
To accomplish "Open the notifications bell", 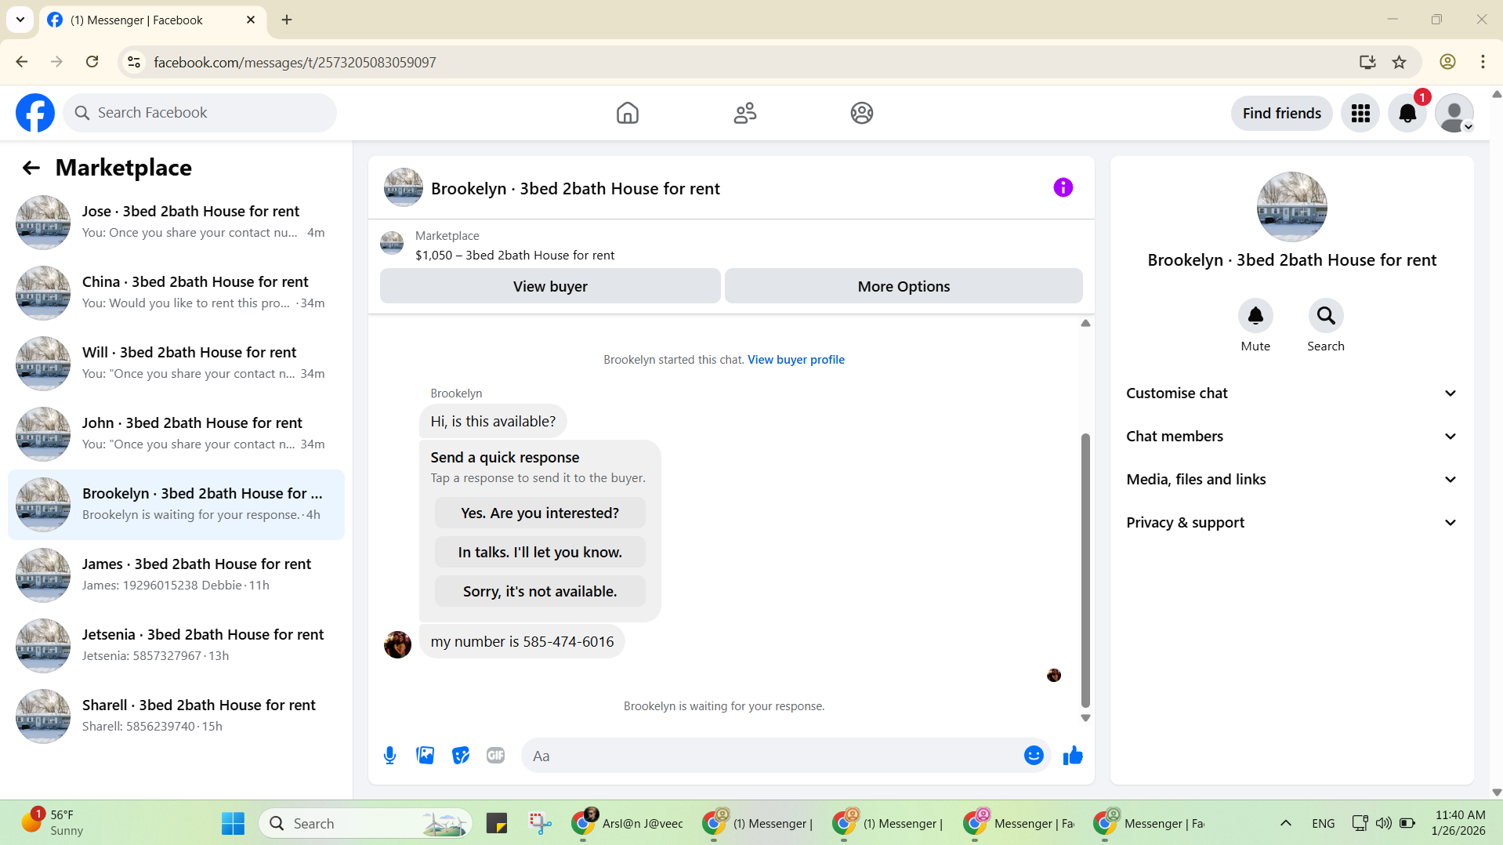I will pos(1407,113).
